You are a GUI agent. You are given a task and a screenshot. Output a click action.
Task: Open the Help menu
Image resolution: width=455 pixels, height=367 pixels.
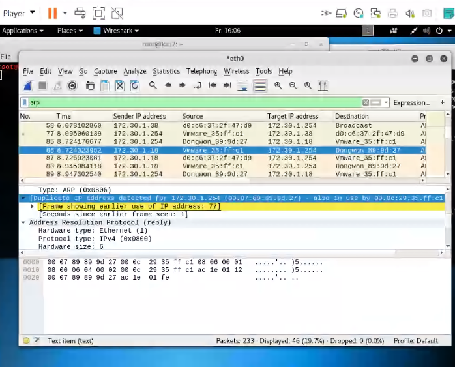click(x=286, y=71)
